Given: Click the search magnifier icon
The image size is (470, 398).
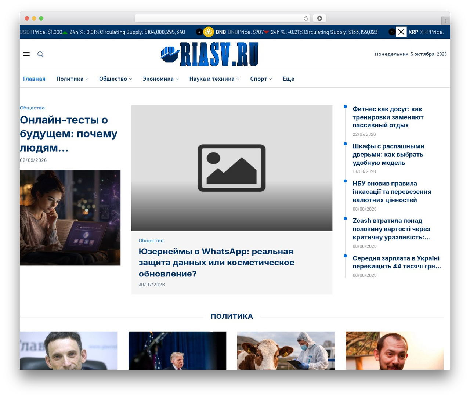Looking at the screenshot, I should (40, 54).
